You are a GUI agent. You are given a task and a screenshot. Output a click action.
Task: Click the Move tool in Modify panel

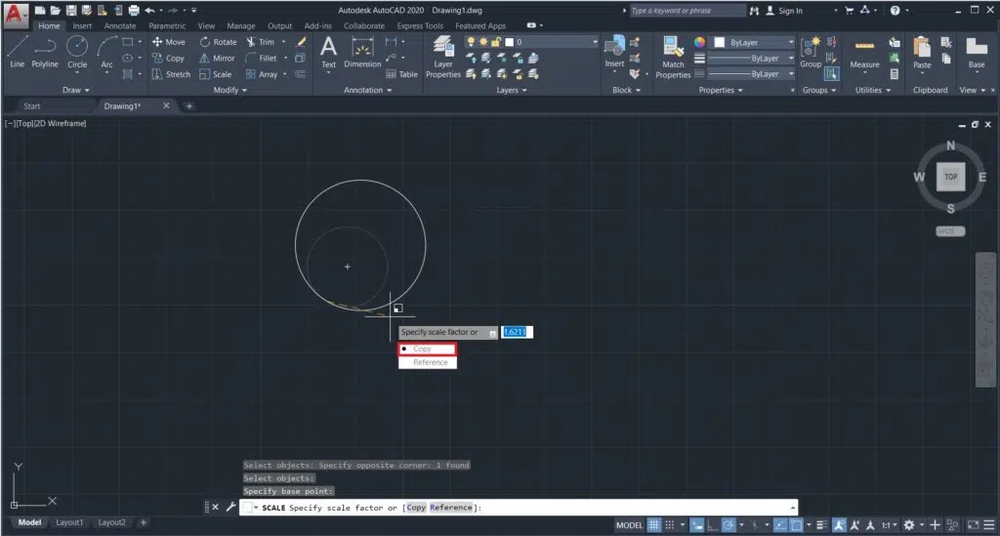(x=168, y=42)
